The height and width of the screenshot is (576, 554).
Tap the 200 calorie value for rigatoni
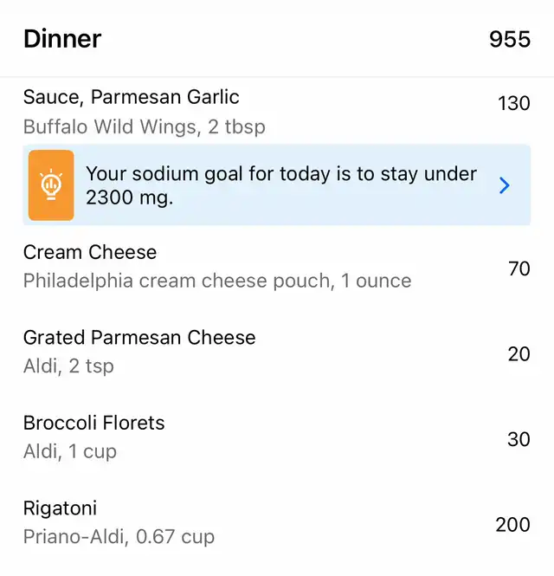tap(512, 525)
